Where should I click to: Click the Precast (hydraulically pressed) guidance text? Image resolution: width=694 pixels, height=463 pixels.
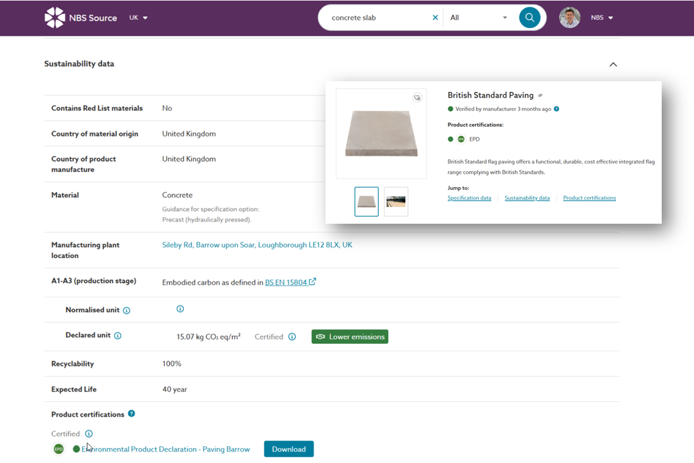207,220
